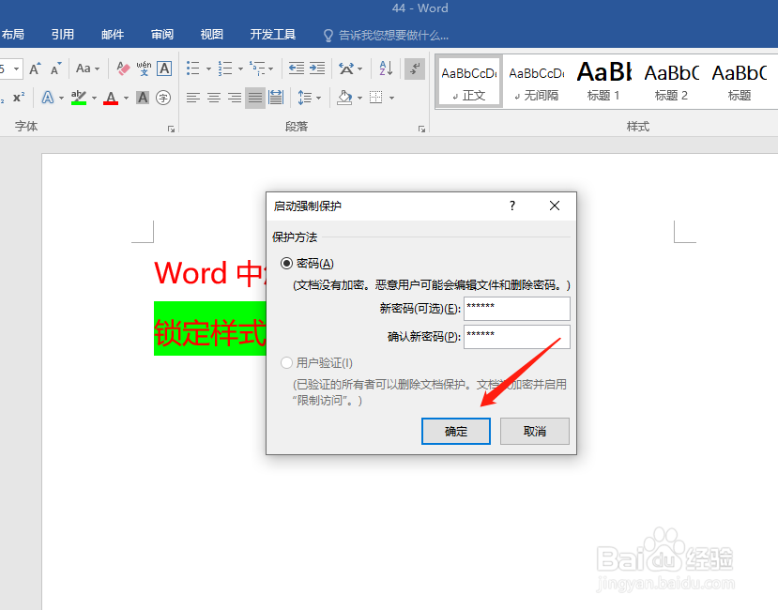Select the enclose characters (字) icon
Screen dimensions: 778x610
click(x=163, y=98)
